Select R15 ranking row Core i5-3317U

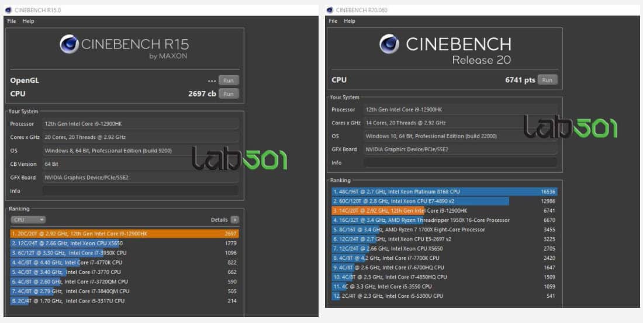125,301
